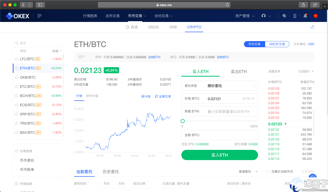Open 币币委托 in sidebar
328x192 pixels.
coord(27,160)
